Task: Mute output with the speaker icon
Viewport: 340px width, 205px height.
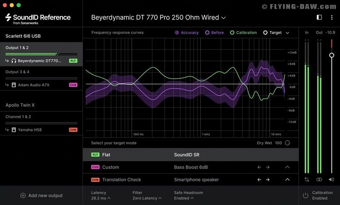Action: click(331, 180)
